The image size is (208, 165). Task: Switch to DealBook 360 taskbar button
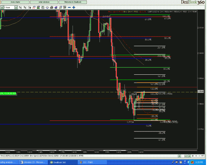(63, 162)
